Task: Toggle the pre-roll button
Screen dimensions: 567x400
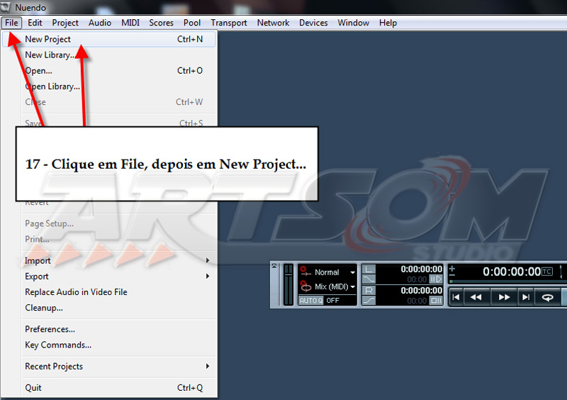Action: (x=436, y=279)
